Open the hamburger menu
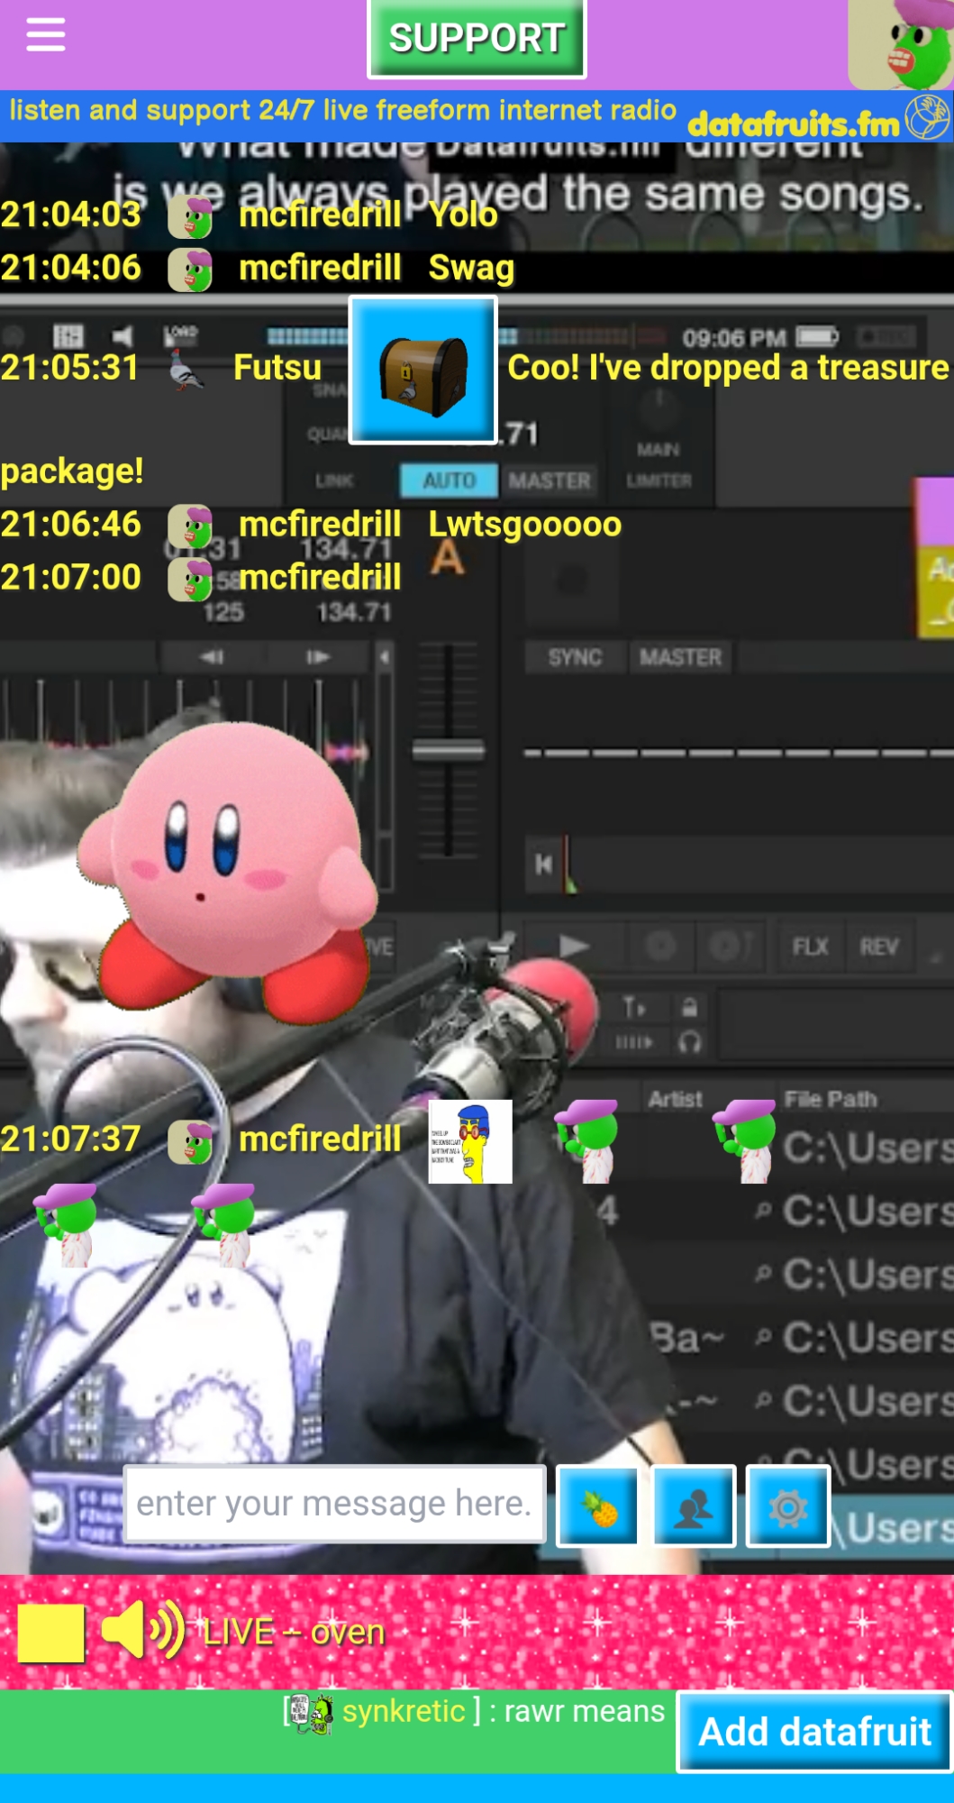 pos(45,36)
